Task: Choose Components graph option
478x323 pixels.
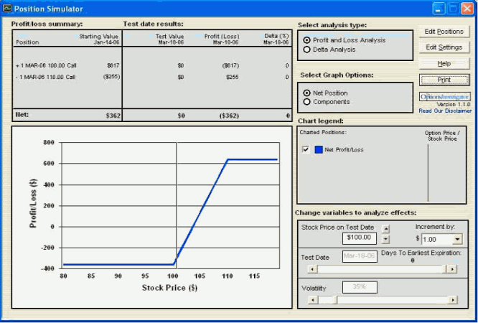Action: pos(307,102)
